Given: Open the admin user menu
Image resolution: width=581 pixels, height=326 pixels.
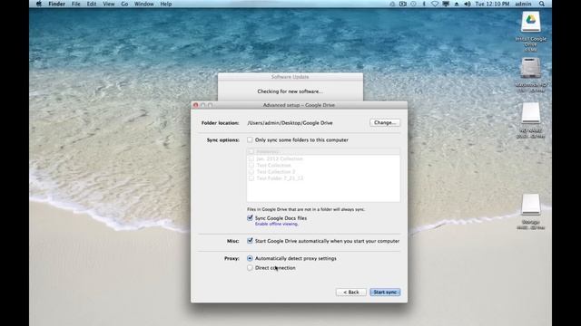Looking at the screenshot, I should [523, 4].
